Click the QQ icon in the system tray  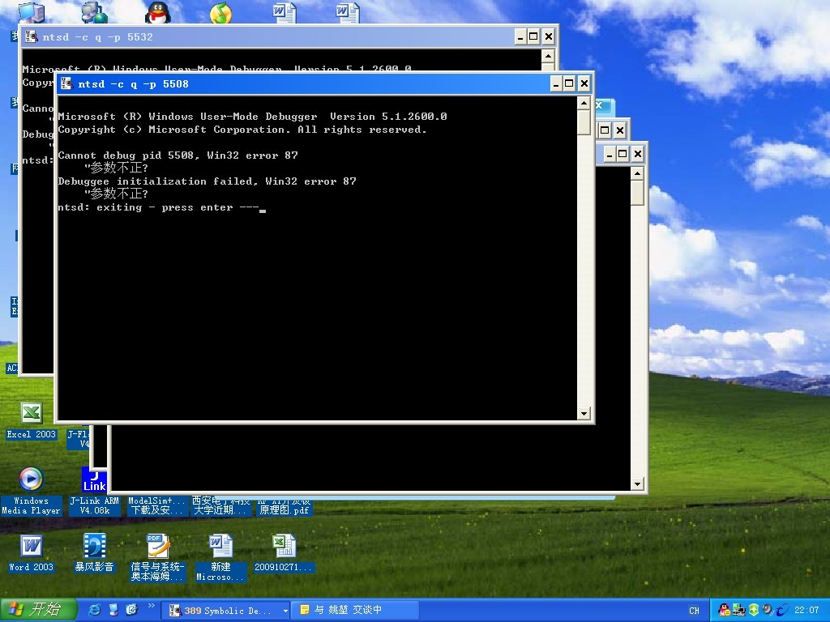(723, 610)
